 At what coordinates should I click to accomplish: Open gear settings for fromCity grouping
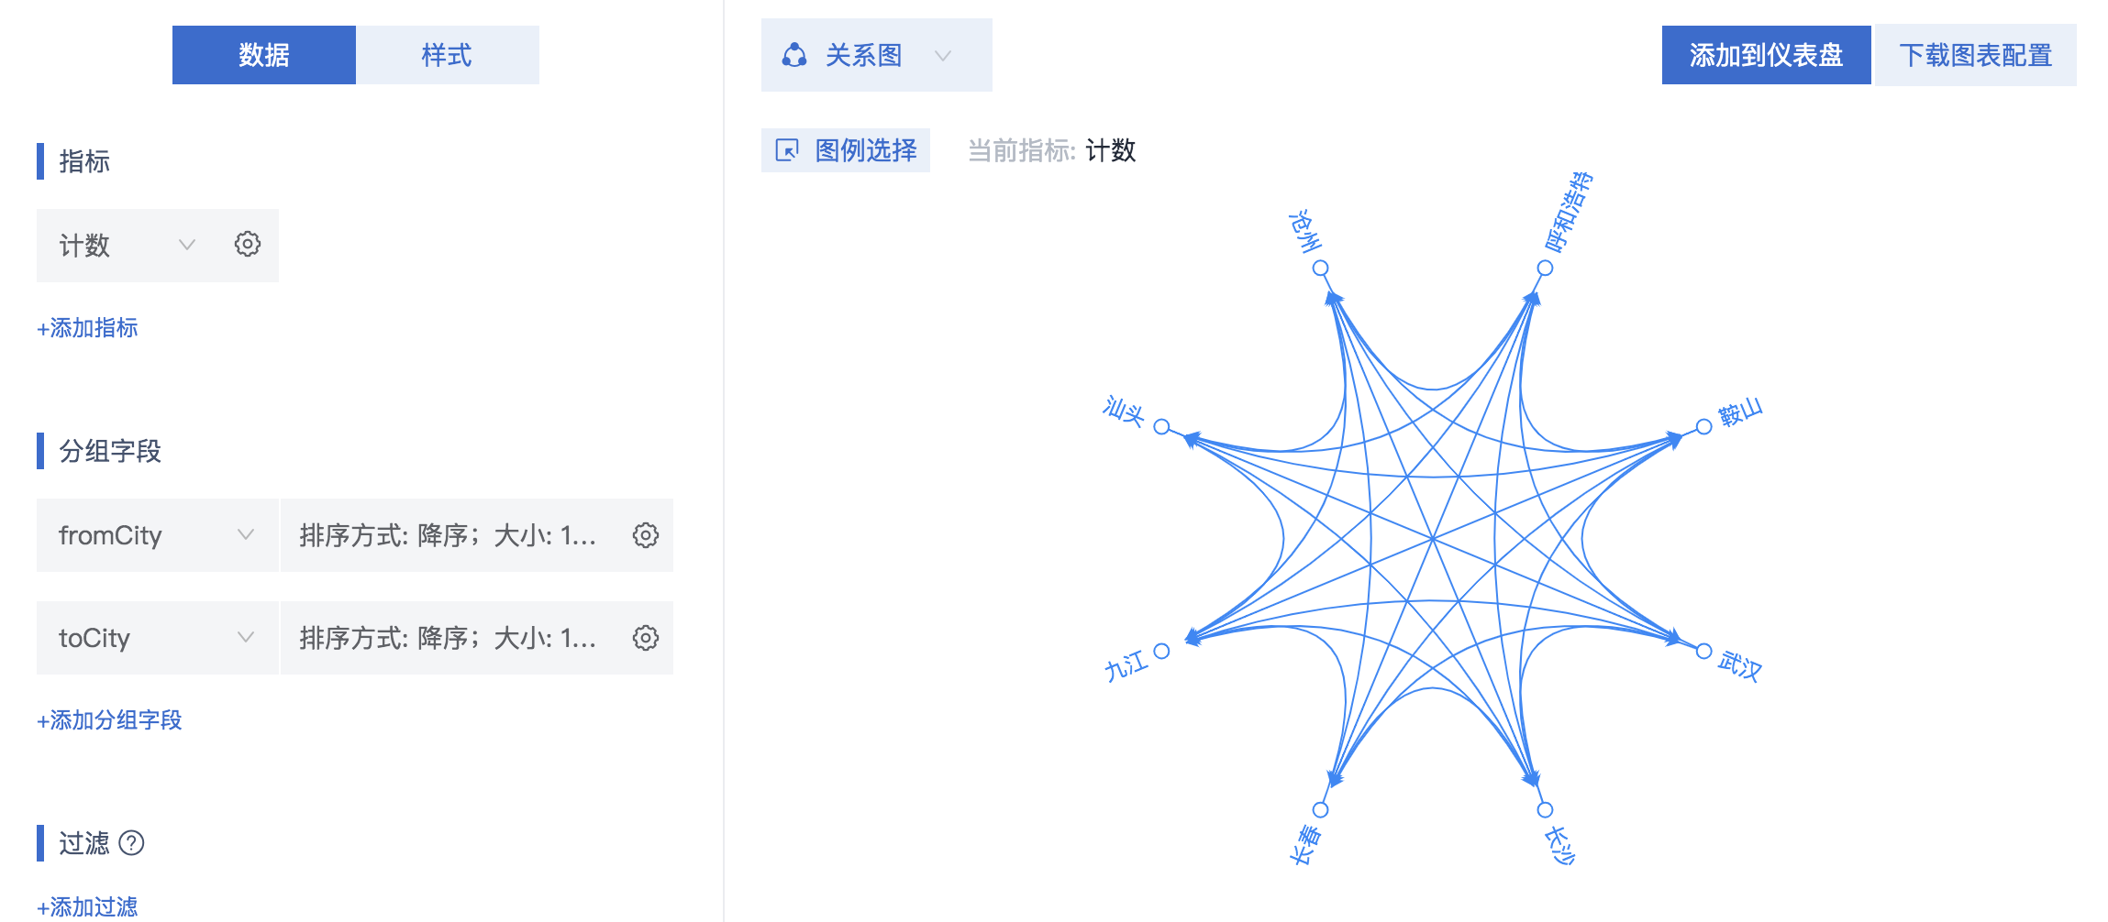(x=646, y=535)
